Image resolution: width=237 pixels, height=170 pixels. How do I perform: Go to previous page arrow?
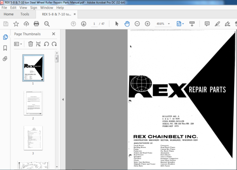73,24
